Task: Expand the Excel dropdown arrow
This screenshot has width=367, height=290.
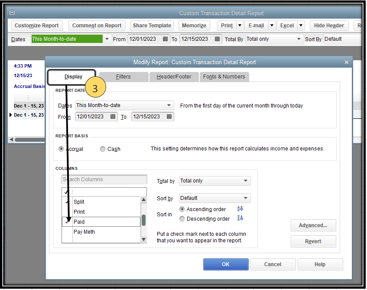Action: 301,25
